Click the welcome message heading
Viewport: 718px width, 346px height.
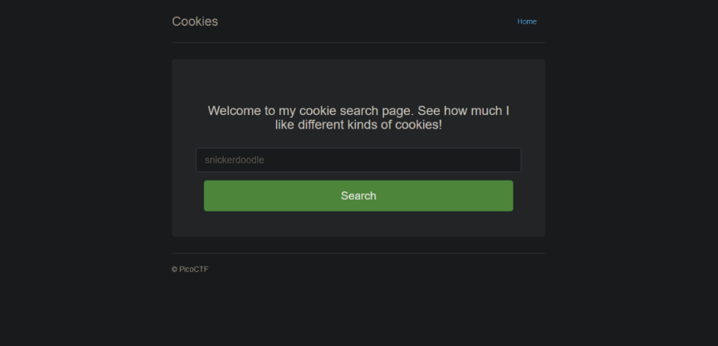[358, 118]
